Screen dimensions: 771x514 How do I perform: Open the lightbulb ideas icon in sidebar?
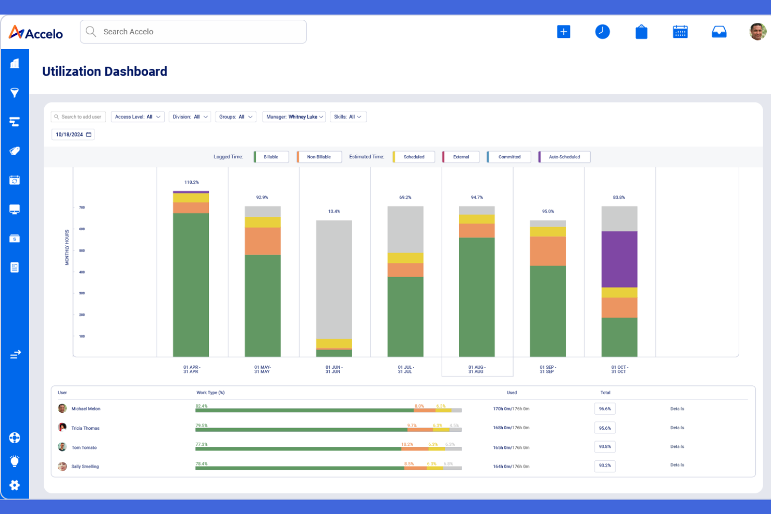click(15, 461)
